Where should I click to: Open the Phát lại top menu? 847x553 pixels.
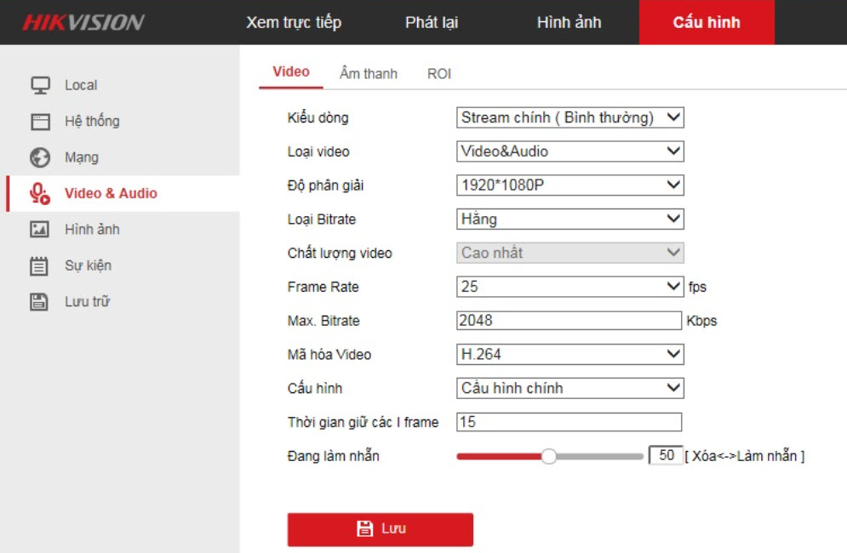tap(432, 22)
